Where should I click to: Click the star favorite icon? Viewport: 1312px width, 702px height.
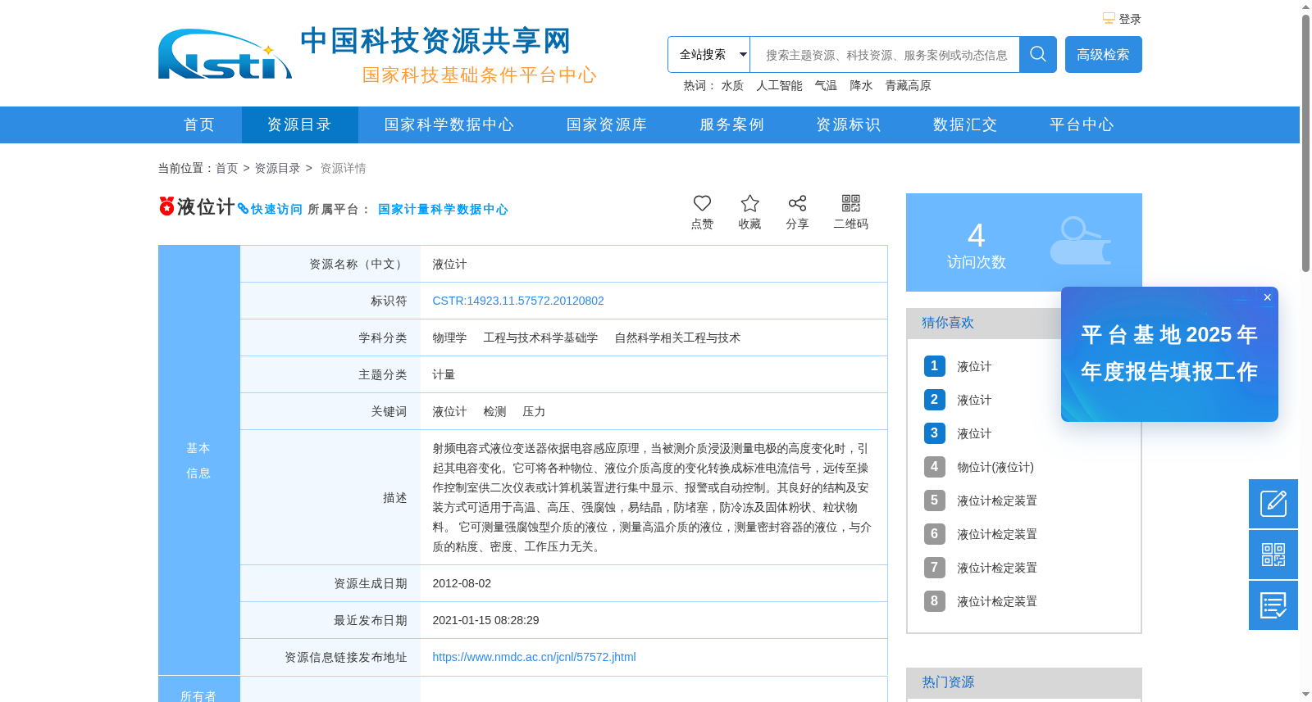point(749,203)
